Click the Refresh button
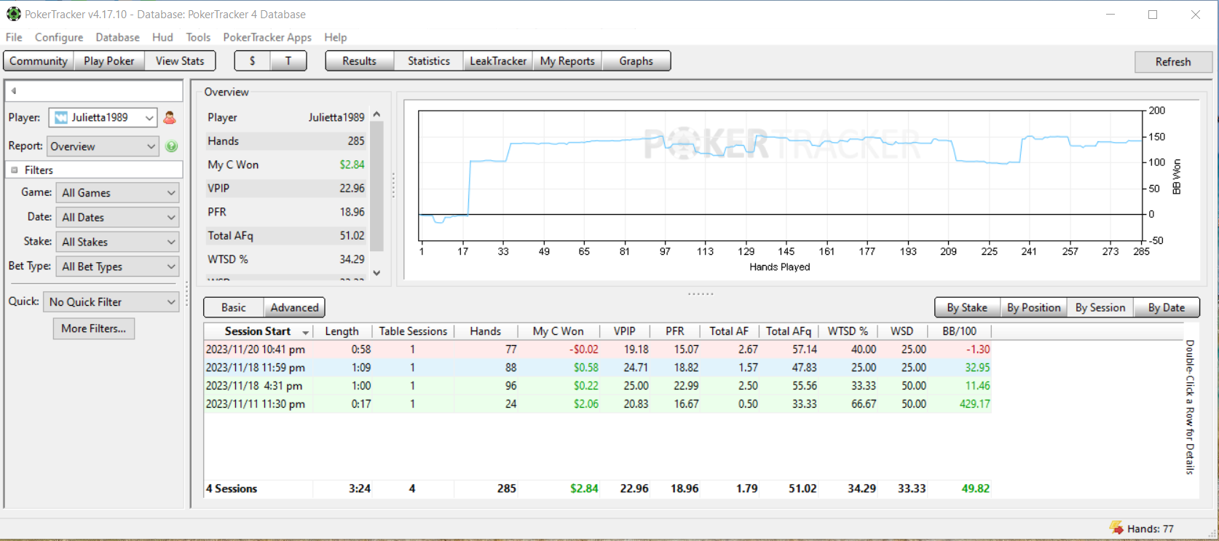This screenshot has width=1219, height=541. 1173,62
